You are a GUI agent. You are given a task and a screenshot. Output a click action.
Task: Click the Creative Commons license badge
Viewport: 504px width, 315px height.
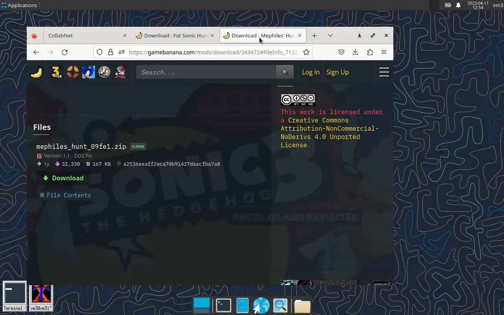(x=298, y=100)
